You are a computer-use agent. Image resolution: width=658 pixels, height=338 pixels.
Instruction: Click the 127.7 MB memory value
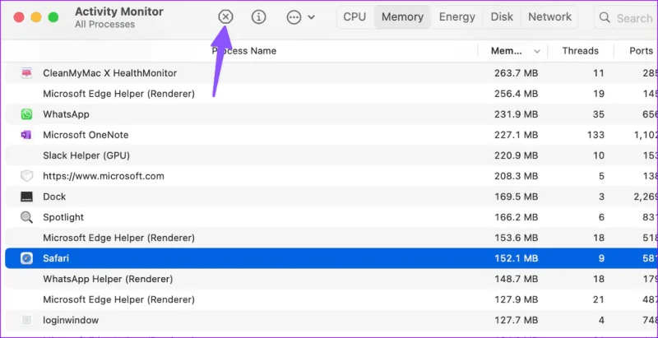(x=517, y=321)
